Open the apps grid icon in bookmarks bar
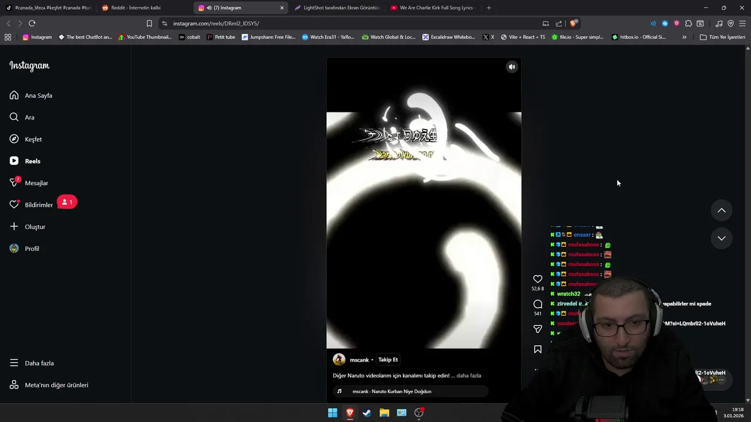751x422 pixels. coord(8,37)
